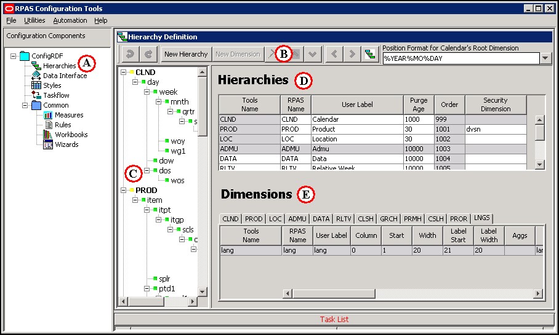Click the ADMU tools name cell
Viewport: 559px width, 335px height.
pyautogui.click(x=249, y=149)
